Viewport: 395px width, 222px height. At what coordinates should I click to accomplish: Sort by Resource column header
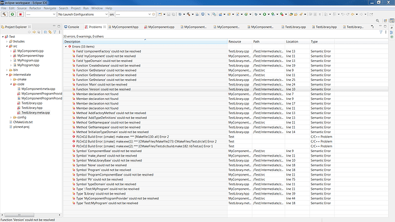(240, 42)
